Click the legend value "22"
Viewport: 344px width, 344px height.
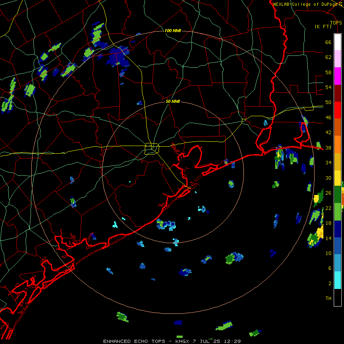click(x=328, y=208)
